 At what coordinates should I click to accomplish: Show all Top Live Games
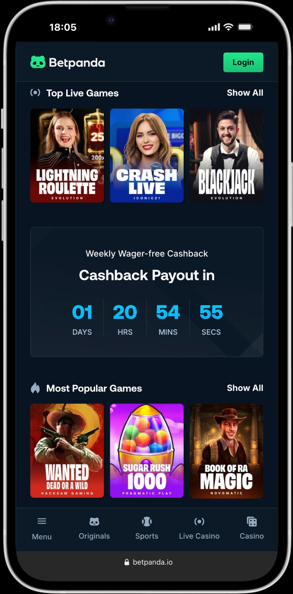point(245,93)
